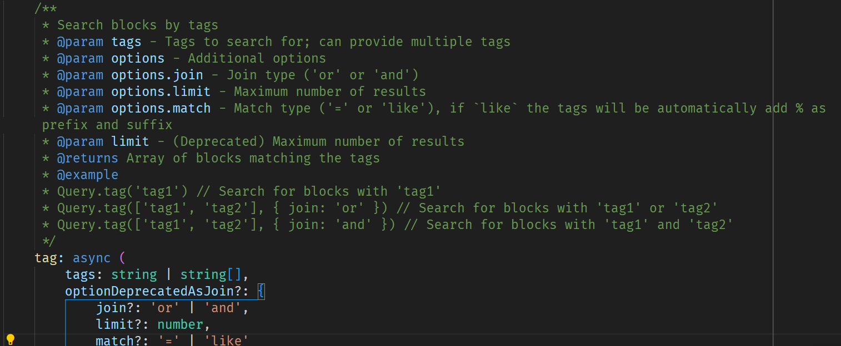Image resolution: width=841 pixels, height=346 pixels.
Task: Click the optionDeprecatedAsJoin parameter name
Action: [x=157, y=291]
